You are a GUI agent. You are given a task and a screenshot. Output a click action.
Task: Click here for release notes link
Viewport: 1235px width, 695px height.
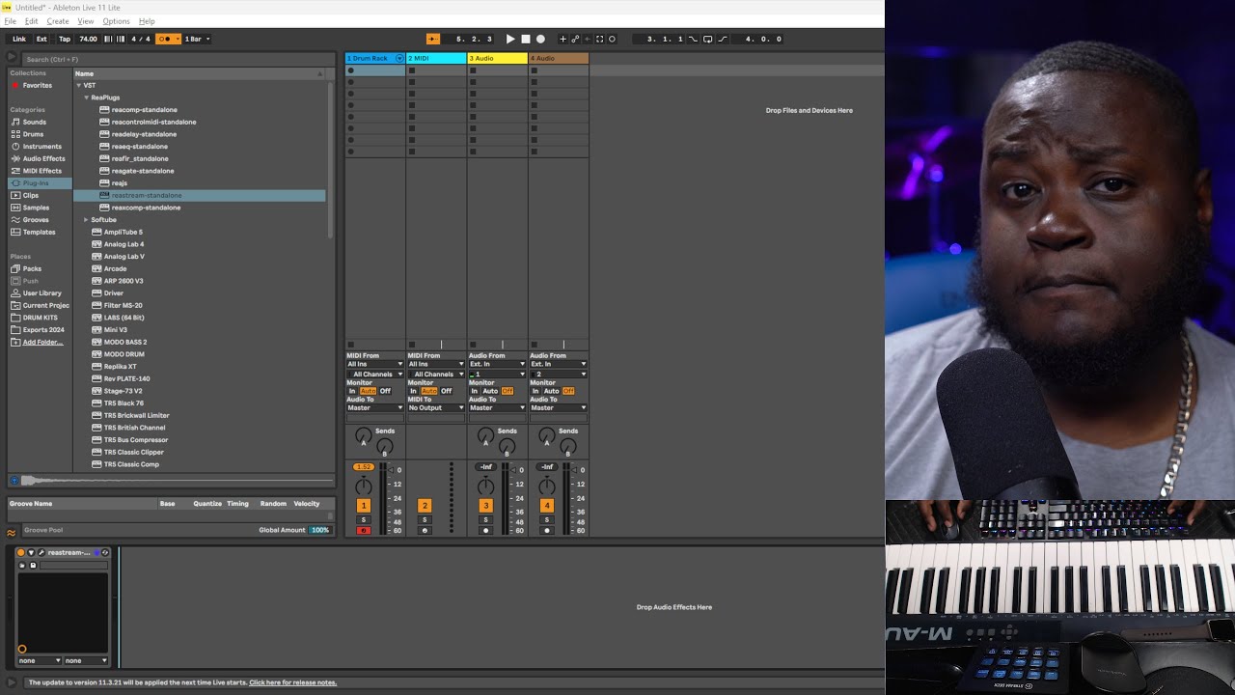coord(293,682)
